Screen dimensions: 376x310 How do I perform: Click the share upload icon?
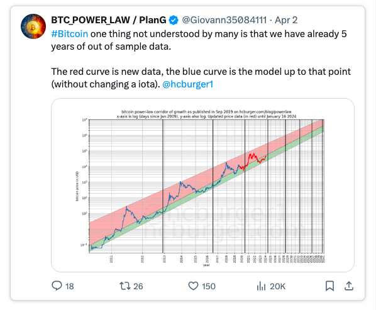coord(349,285)
